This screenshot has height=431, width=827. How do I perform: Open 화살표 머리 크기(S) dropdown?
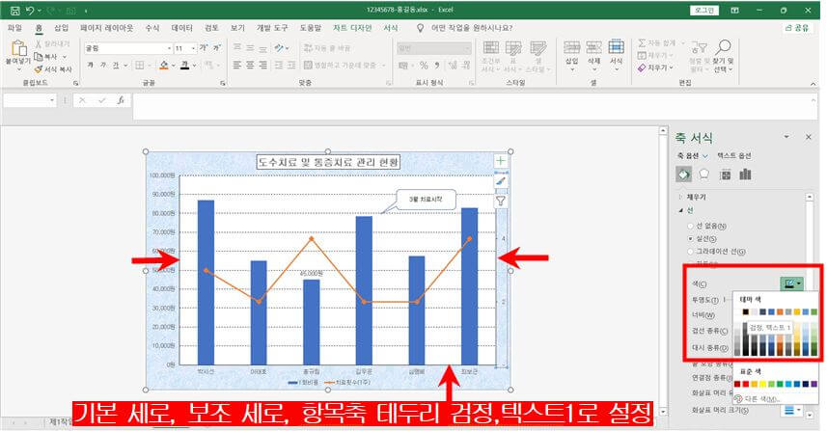tap(792, 410)
